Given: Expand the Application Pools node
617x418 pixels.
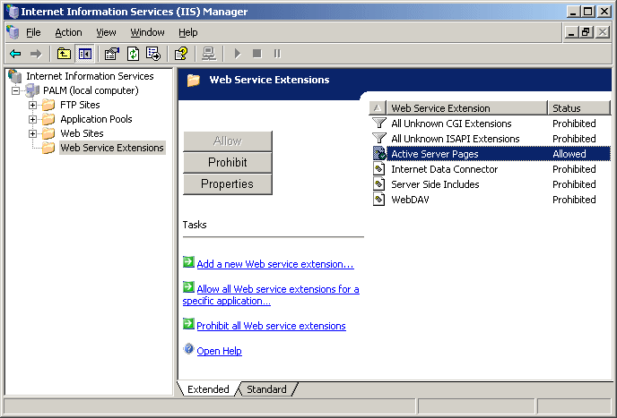Looking at the screenshot, I should point(32,119).
